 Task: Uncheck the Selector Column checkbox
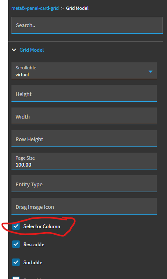tap(16, 226)
